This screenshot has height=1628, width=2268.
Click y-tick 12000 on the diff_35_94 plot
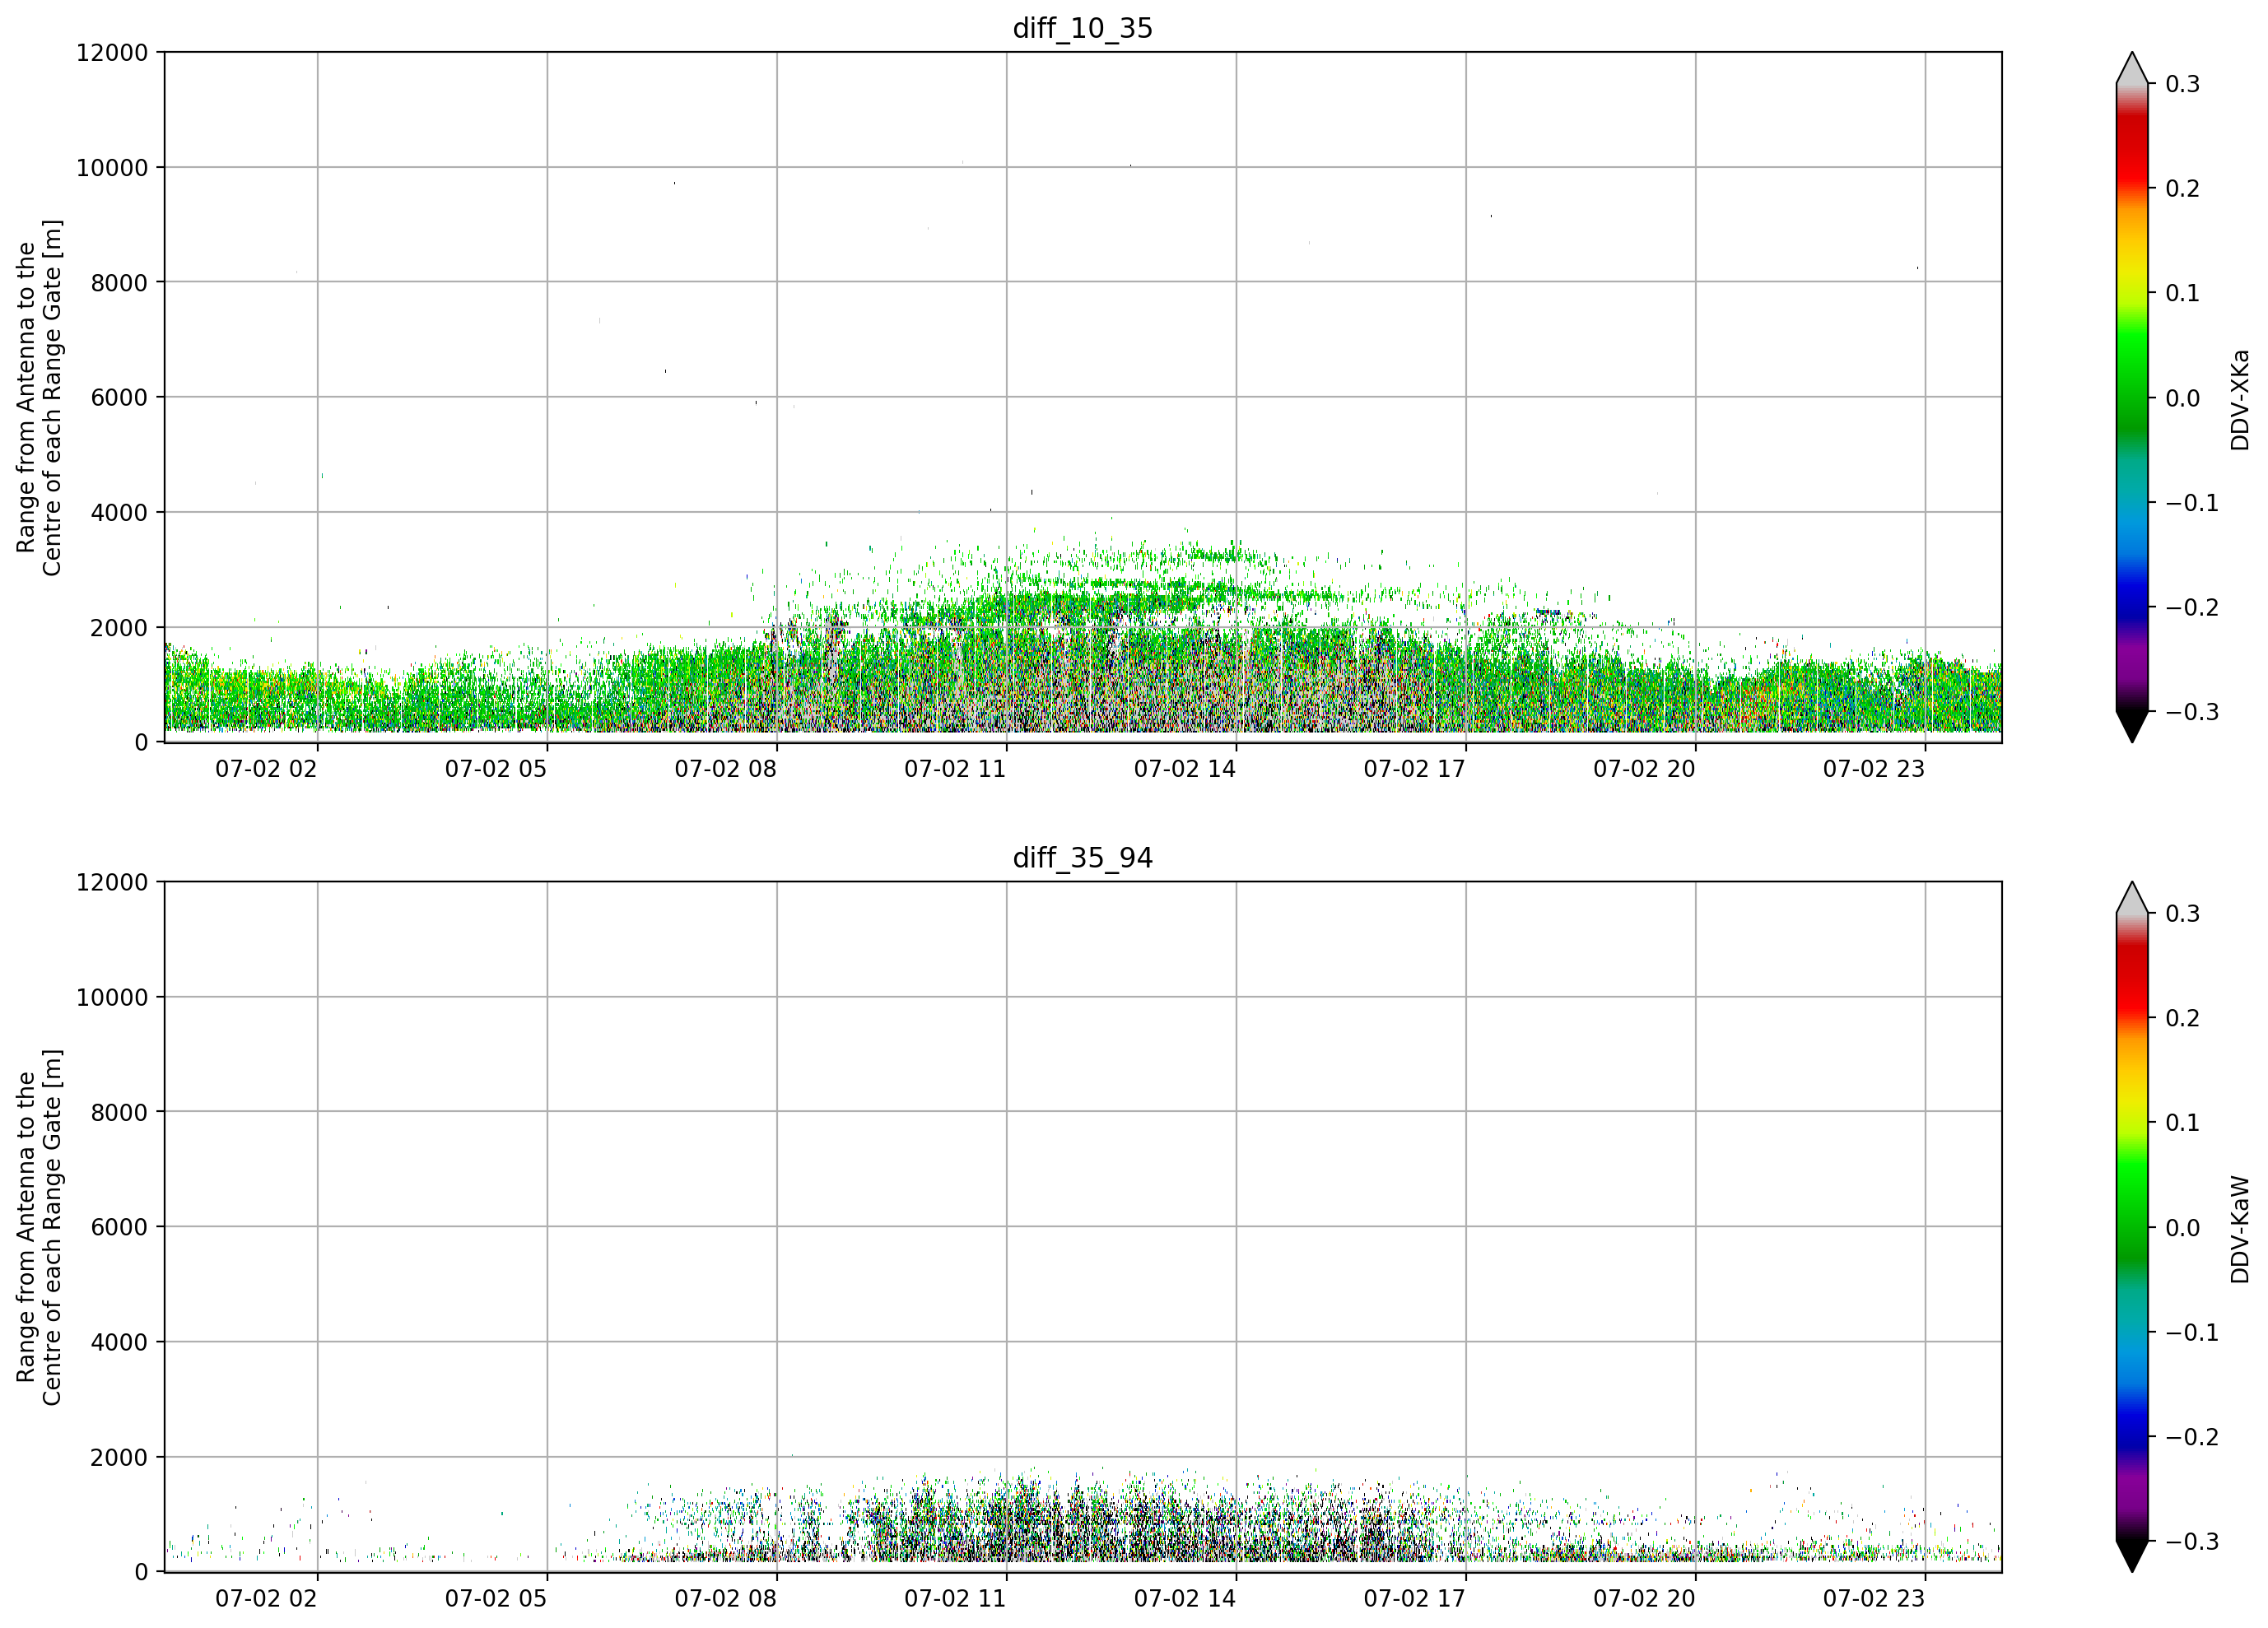click(x=112, y=882)
